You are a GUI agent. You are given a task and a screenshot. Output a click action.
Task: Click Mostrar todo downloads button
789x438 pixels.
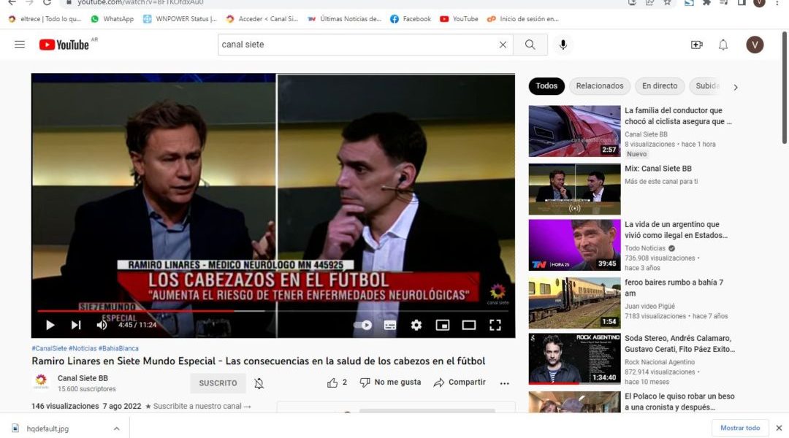tap(740, 428)
